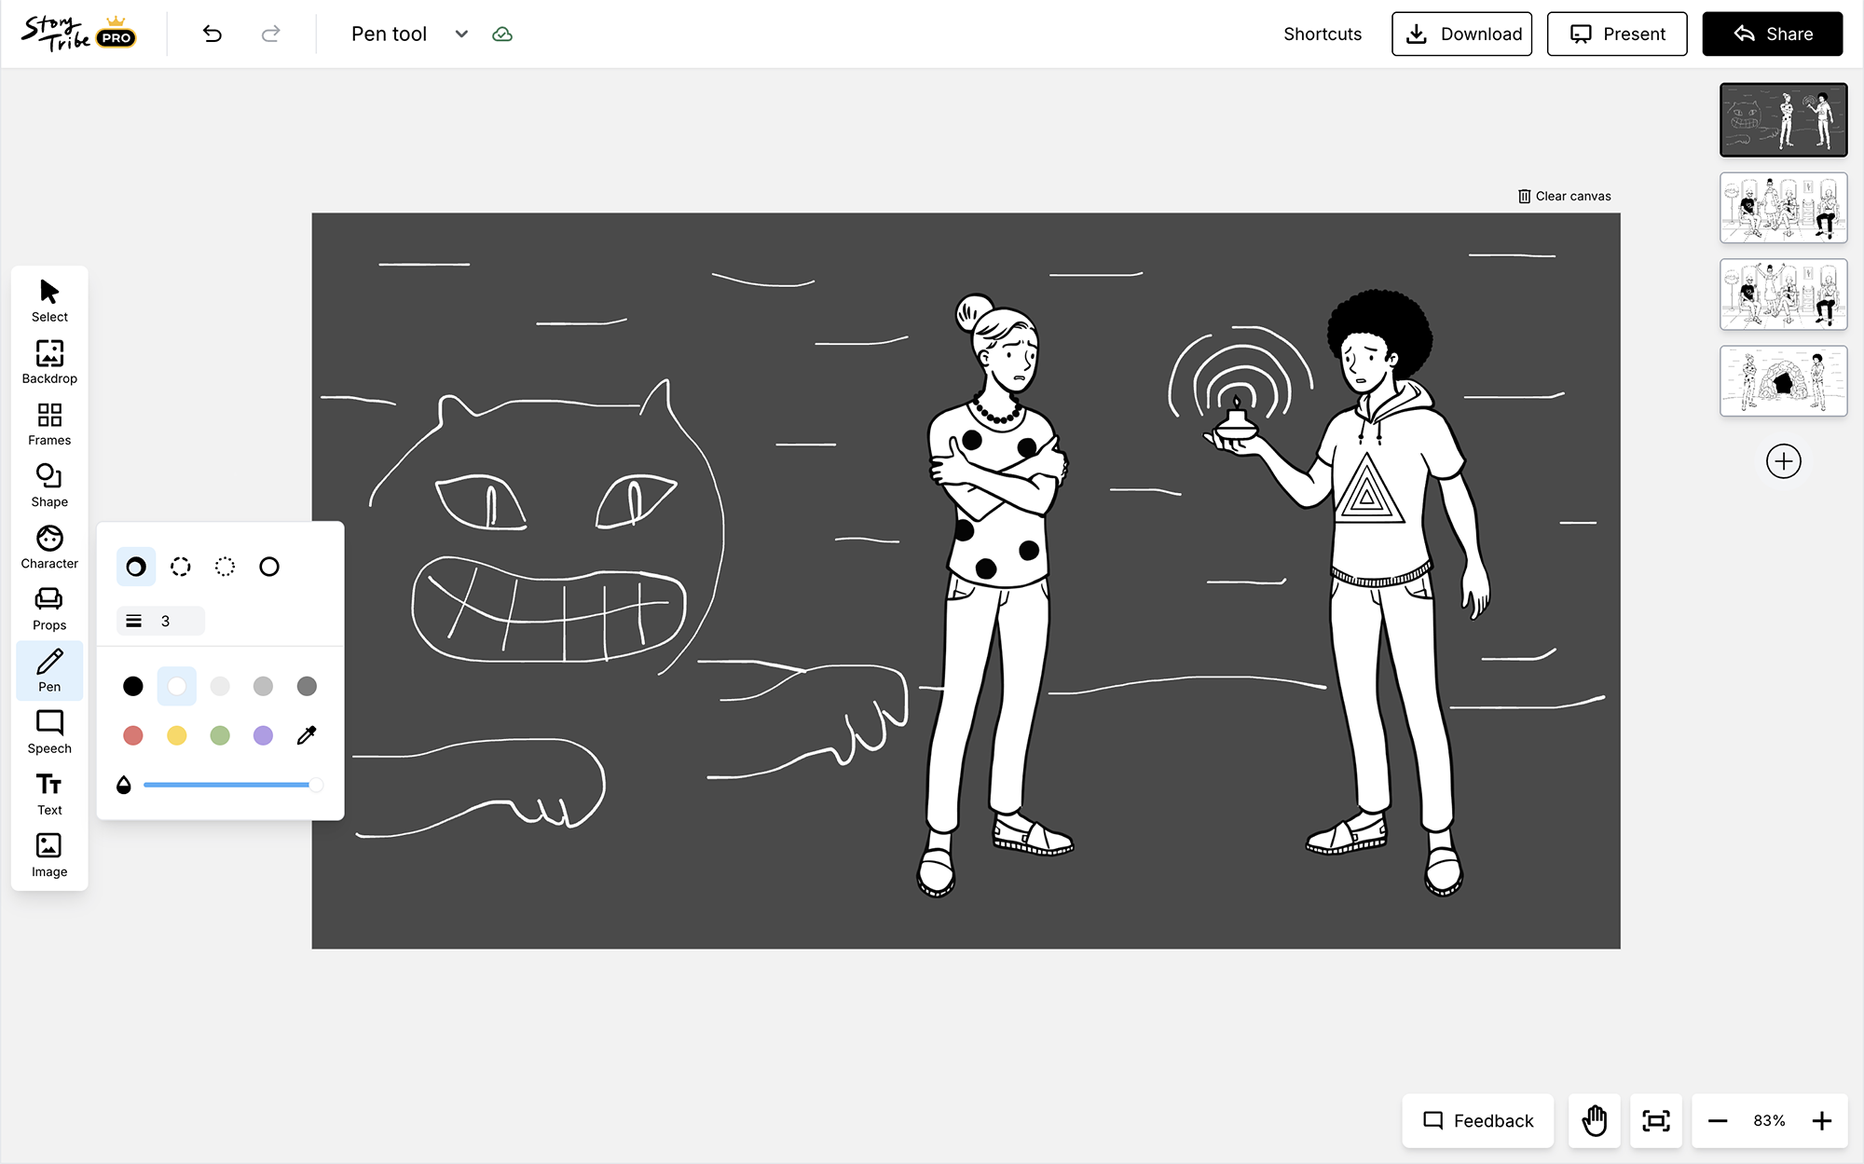The width and height of the screenshot is (1864, 1164).
Task: Open the second frame thumbnail
Action: 1782,207
